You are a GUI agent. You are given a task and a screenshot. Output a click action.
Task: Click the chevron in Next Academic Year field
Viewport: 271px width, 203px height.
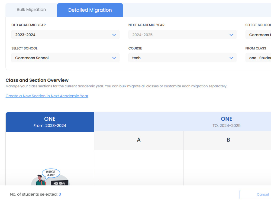pyautogui.click(x=231, y=35)
